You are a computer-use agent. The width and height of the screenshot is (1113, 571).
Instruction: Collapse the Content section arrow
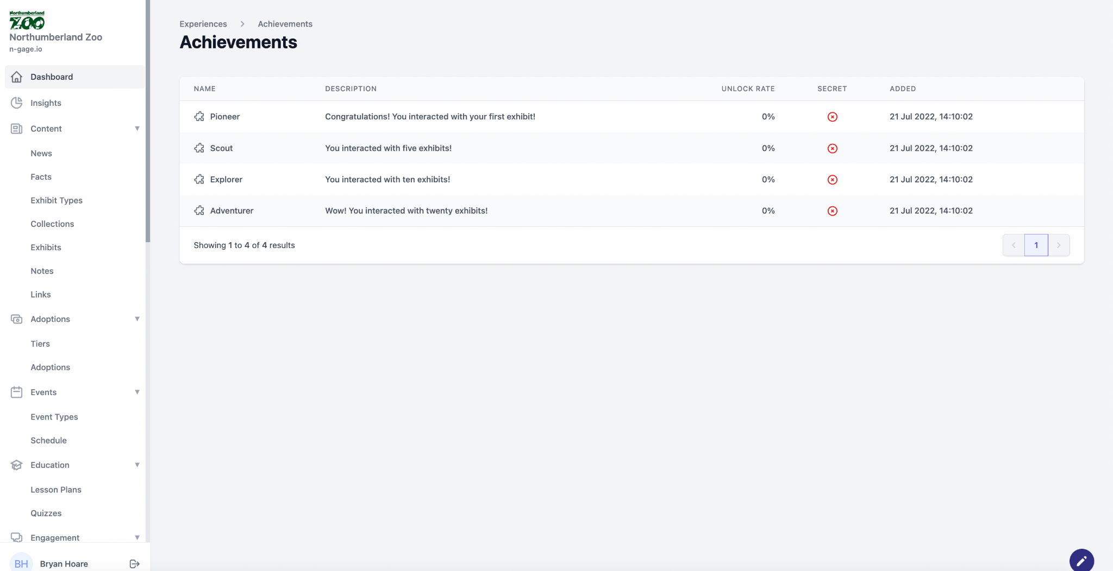[137, 129]
